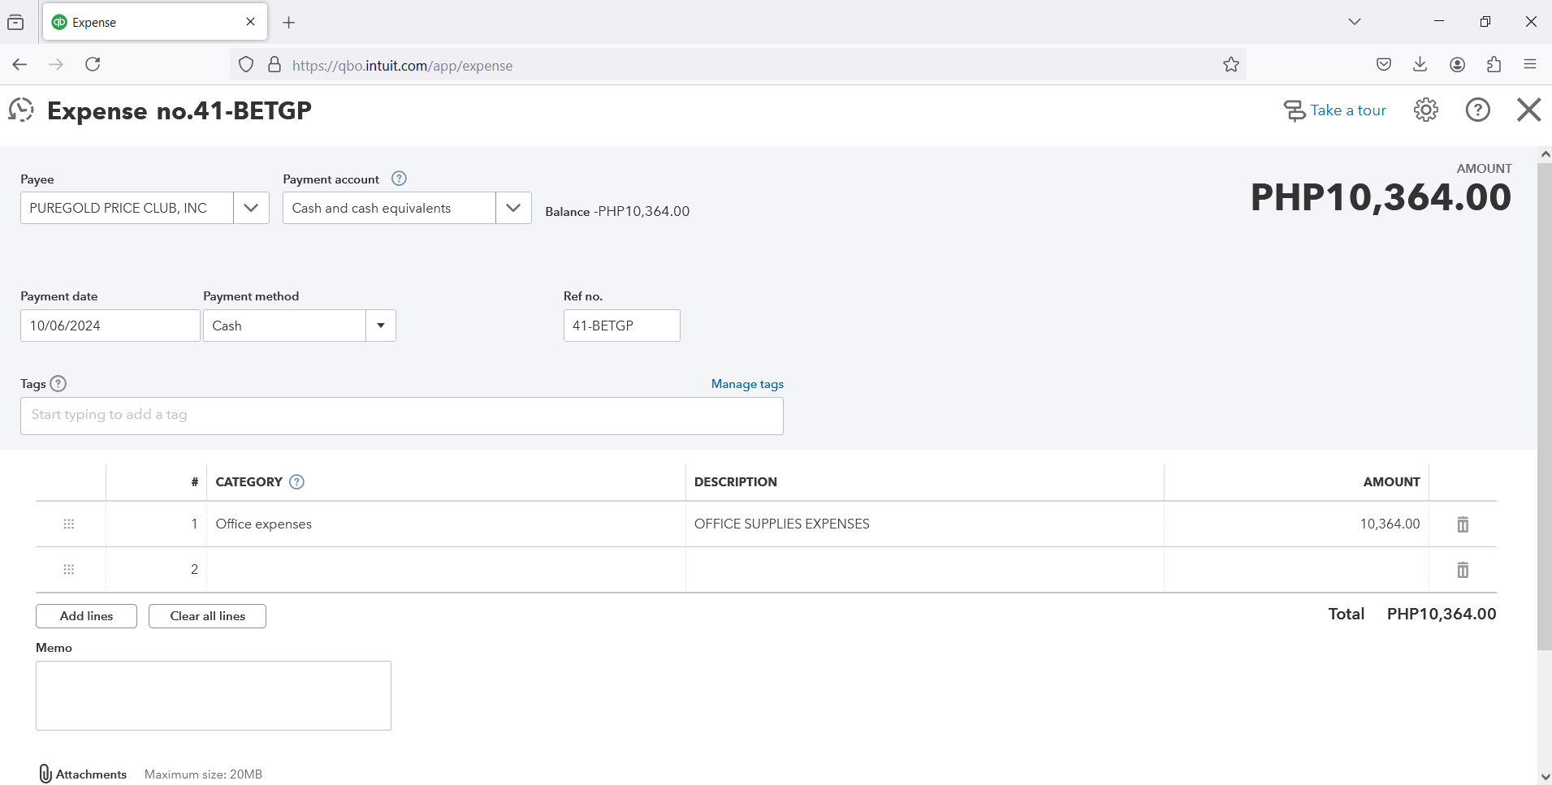The height and width of the screenshot is (785, 1552).
Task: Go back to the previous page
Action: (x=20, y=64)
